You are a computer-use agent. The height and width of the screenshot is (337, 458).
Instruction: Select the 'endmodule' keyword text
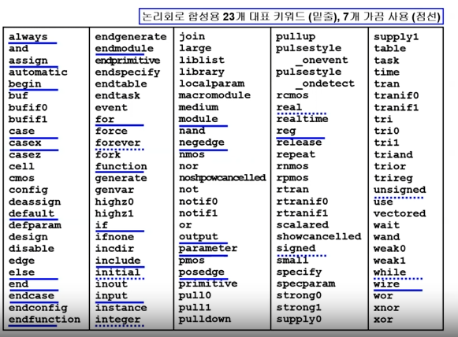(x=124, y=49)
